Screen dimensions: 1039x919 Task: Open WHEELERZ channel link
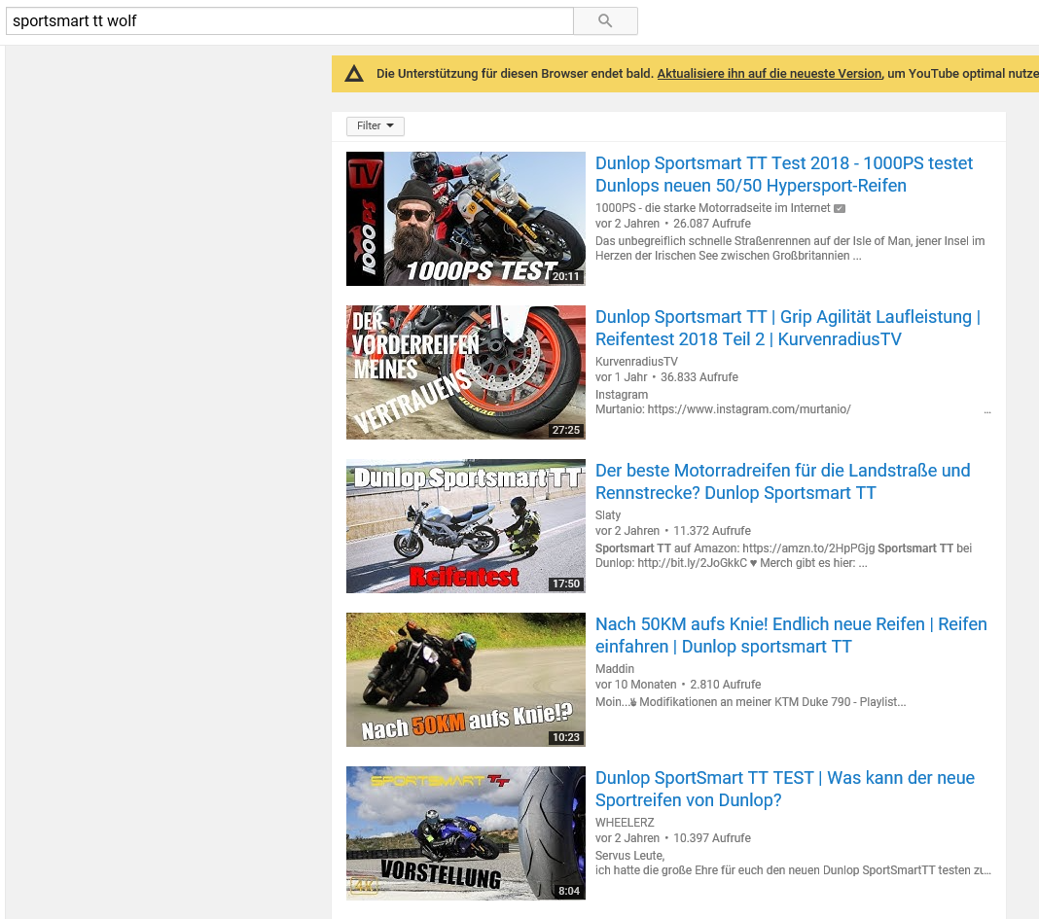pyautogui.click(x=625, y=823)
